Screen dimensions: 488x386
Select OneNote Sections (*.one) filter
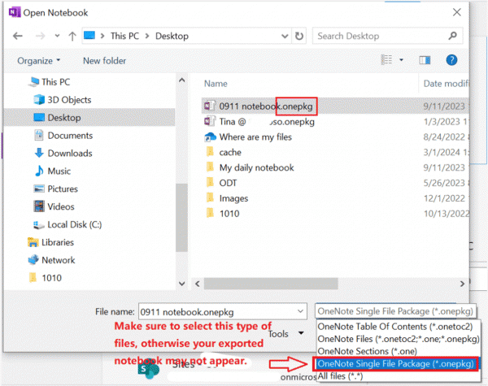[x=367, y=351]
